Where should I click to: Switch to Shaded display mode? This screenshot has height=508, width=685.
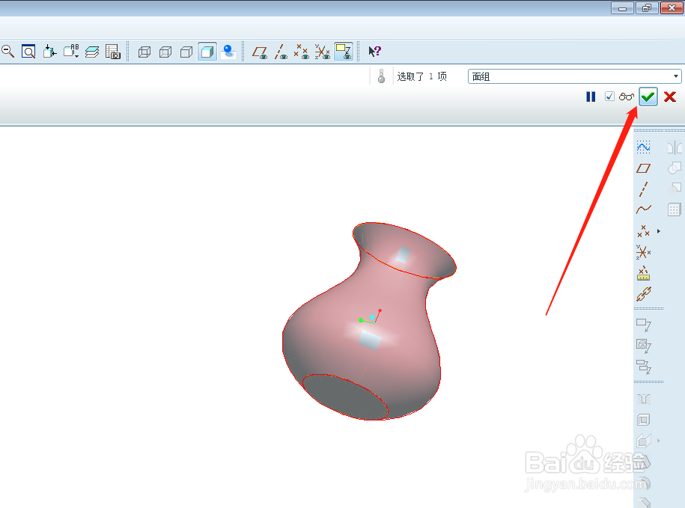(x=207, y=52)
